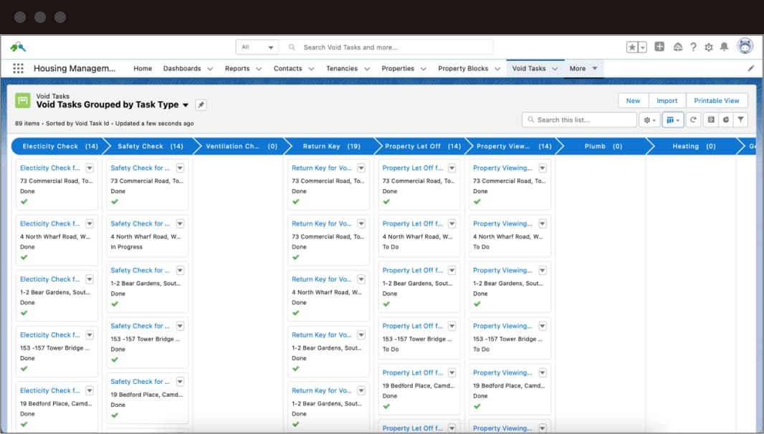Open the Salesforce Help question mark icon
This screenshot has height=434, width=764.
click(x=693, y=47)
